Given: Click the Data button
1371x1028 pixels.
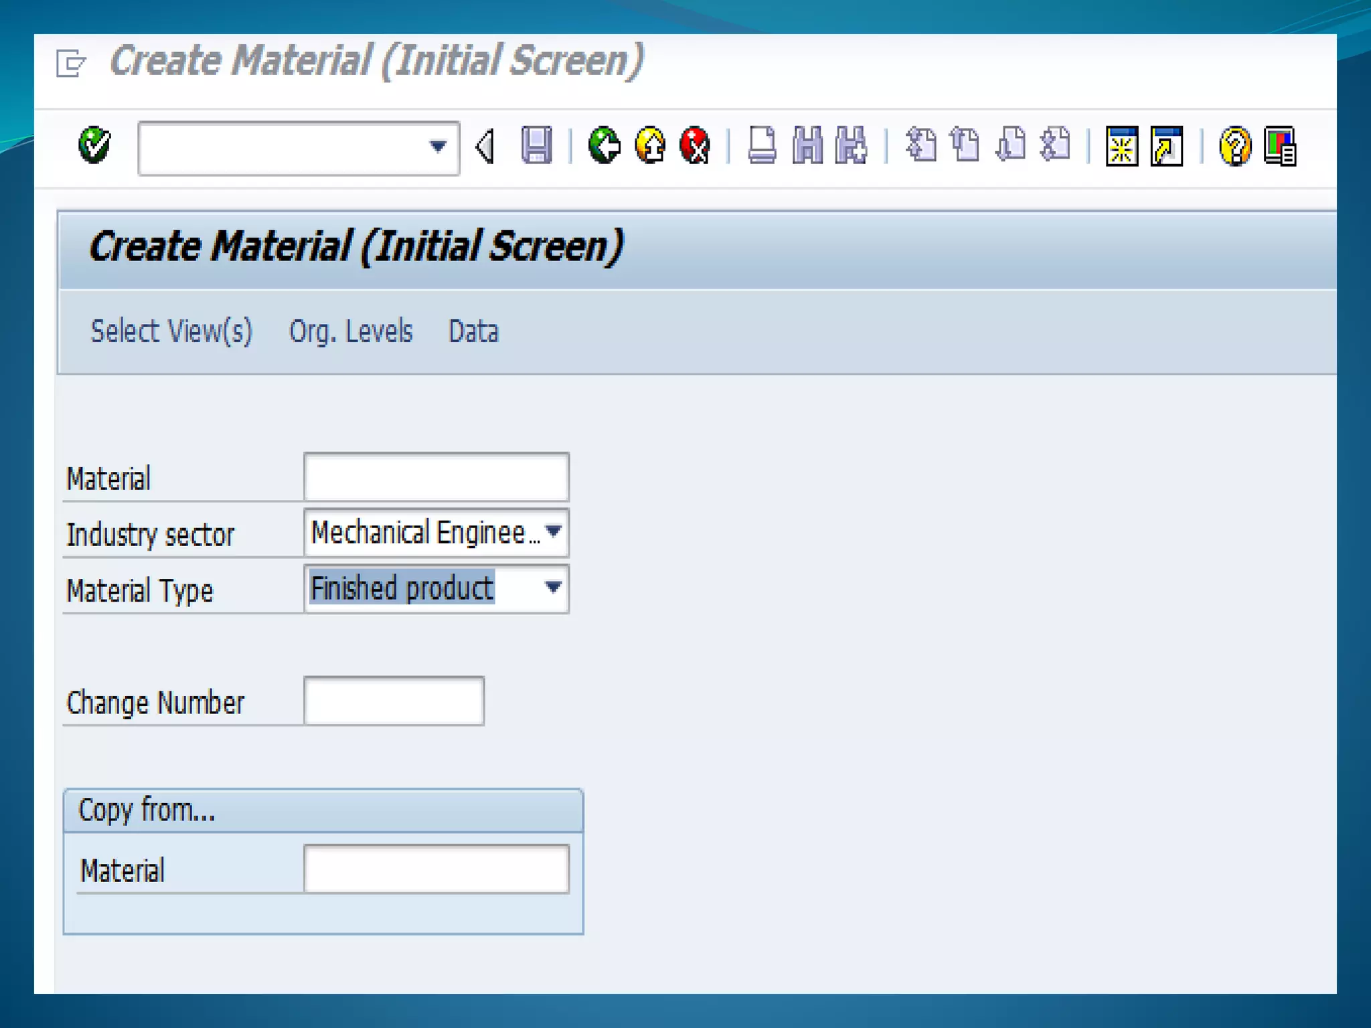Looking at the screenshot, I should [473, 331].
